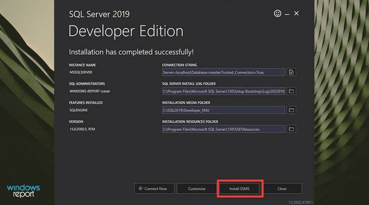Click the Installation has completed successfully message
Image resolution: width=369 pixels, height=205 pixels.
point(131,52)
